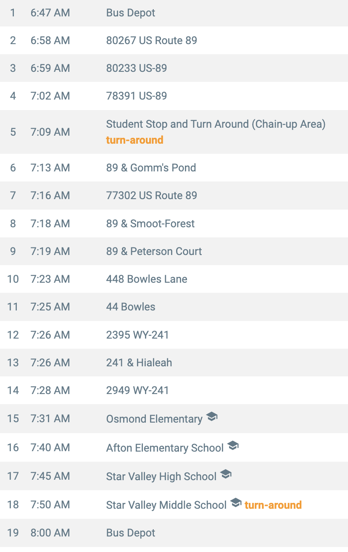Image resolution: width=348 pixels, height=552 pixels.
Task: Click the 7:45 AM time for Star Valley High
Action: (50, 476)
